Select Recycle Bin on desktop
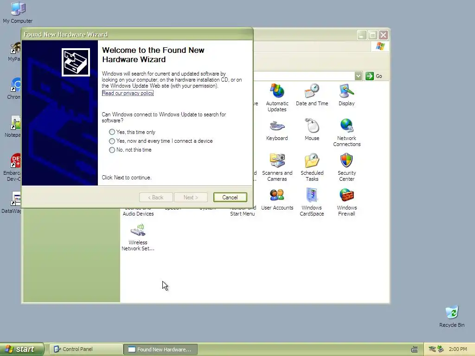The width and height of the screenshot is (475, 356). pyautogui.click(x=452, y=316)
